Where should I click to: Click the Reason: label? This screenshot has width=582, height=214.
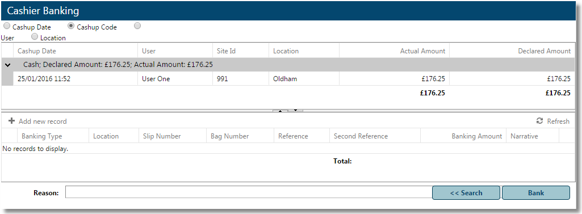coord(46,193)
